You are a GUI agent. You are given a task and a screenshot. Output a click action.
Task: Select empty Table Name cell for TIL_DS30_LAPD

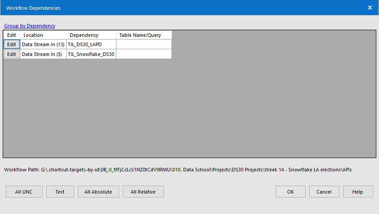[144, 44]
